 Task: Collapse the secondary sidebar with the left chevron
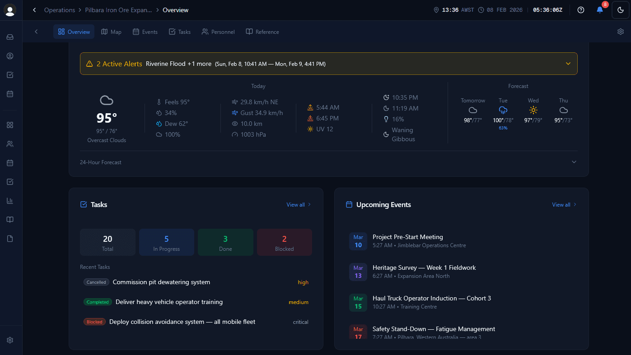tap(36, 32)
